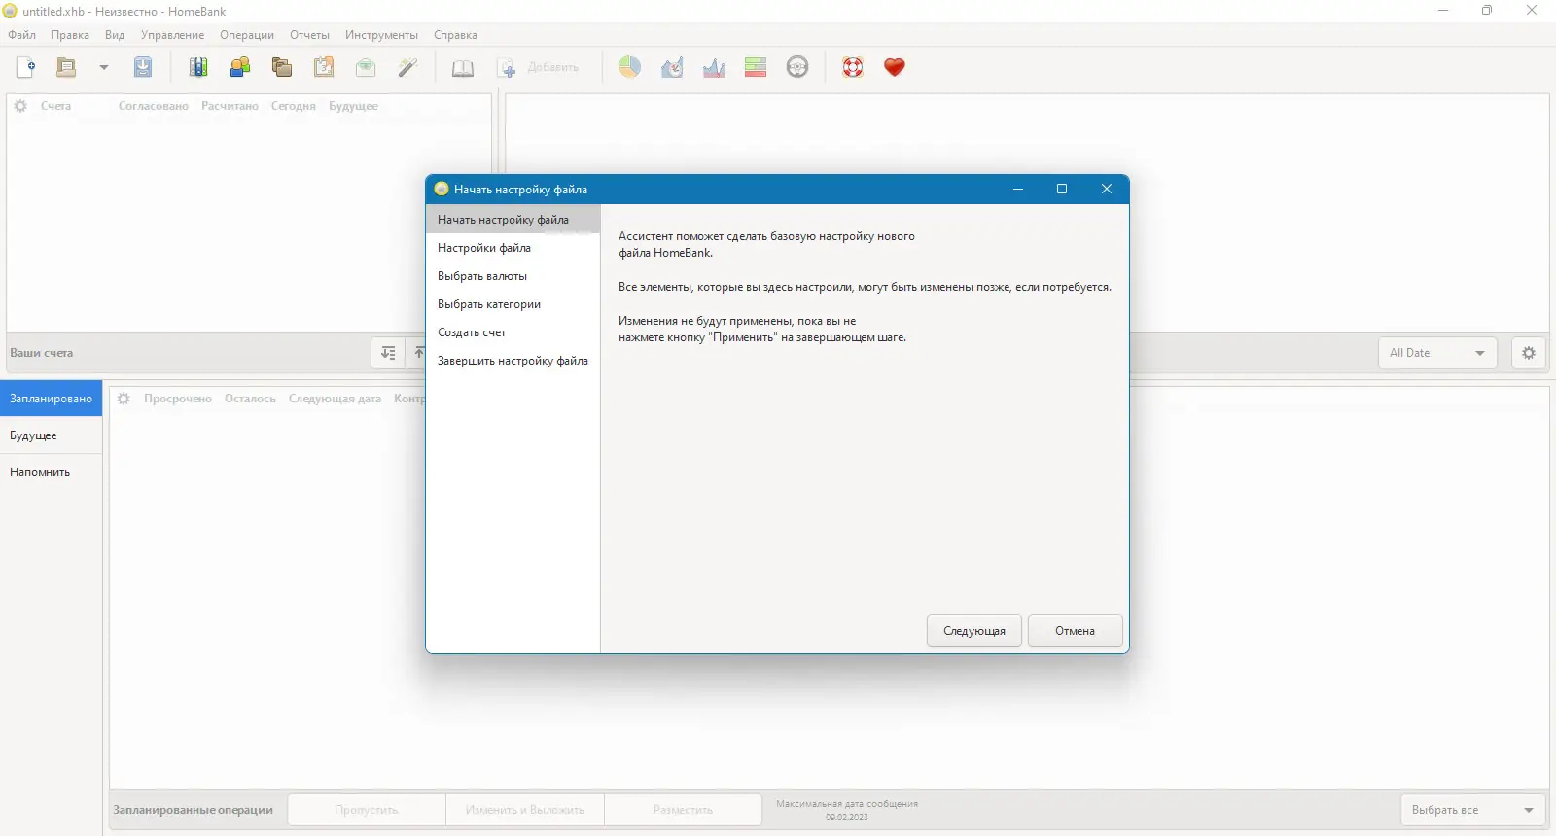
Task: Open the accounts manager icon
Action: tap(198, 67)
